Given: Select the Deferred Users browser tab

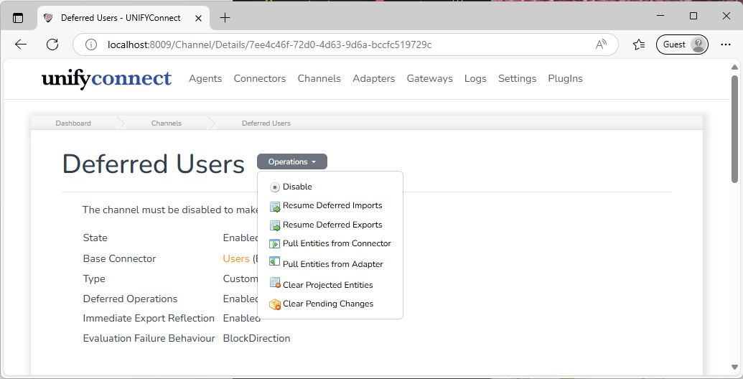Looking at the screenshot, I should [x=123, y=18].
